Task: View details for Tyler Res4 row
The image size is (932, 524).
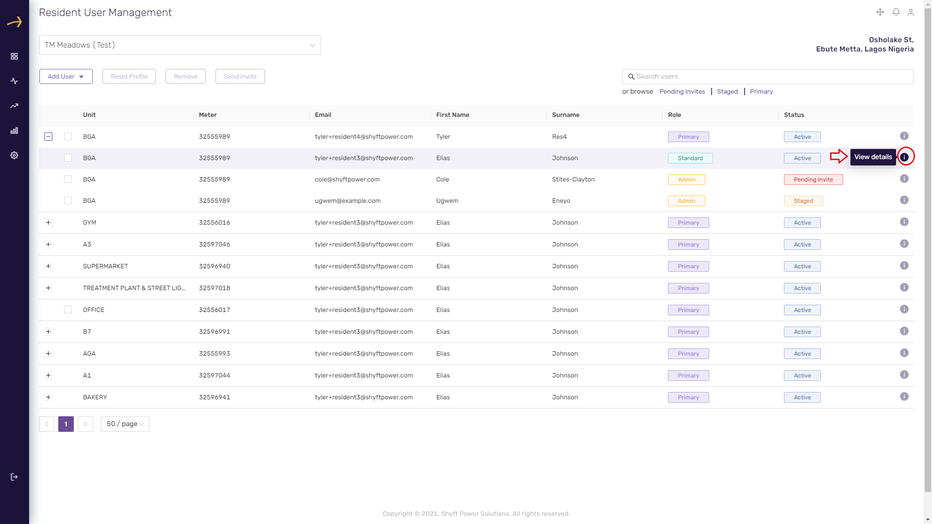Action: (904, 136)
